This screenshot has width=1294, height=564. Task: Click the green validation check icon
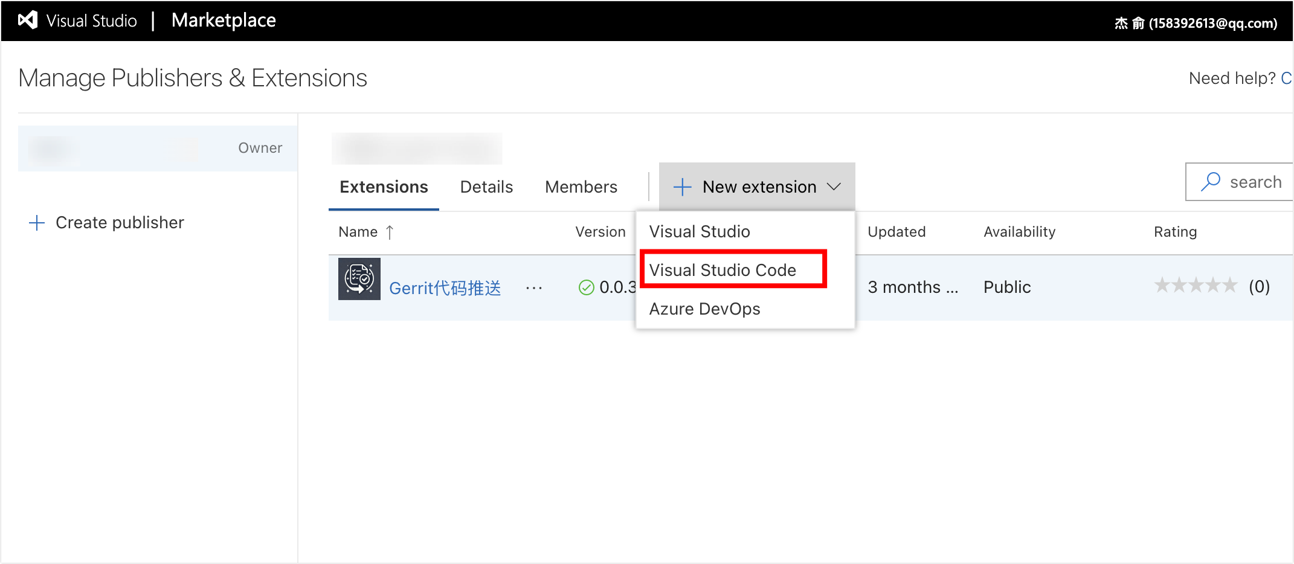point(586,287)
